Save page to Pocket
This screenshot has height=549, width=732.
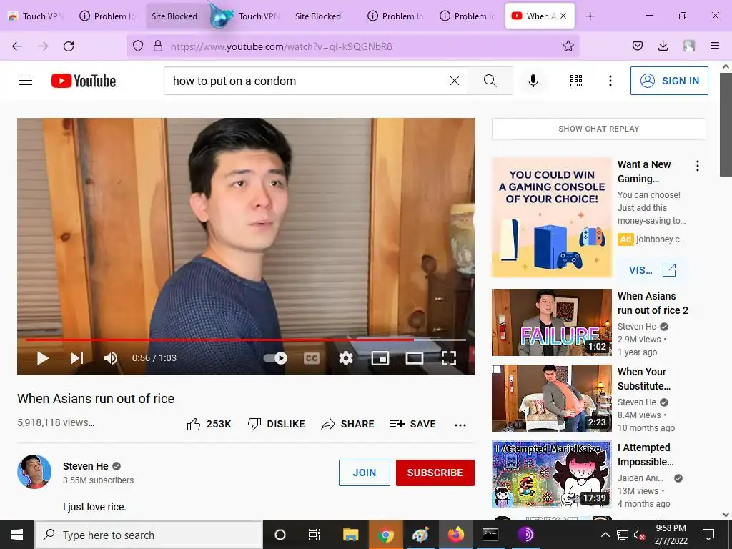638,46
